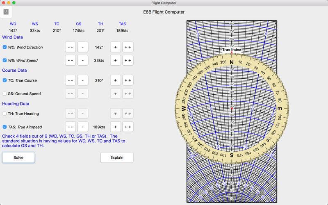Click the Wind Data section heading
328x205 pixels.
[x=12, y=37]
